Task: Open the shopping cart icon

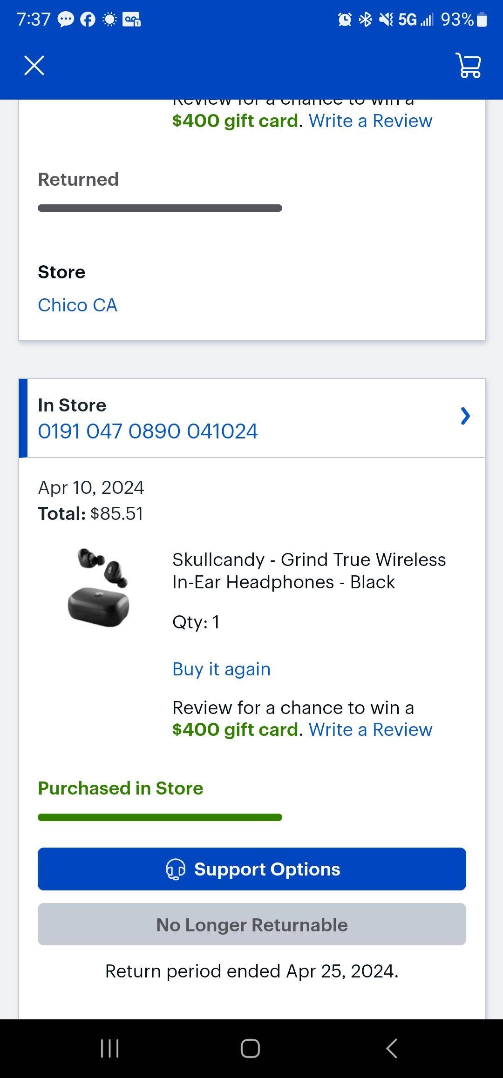Action: pyautogui.click(x=469, y=65)
